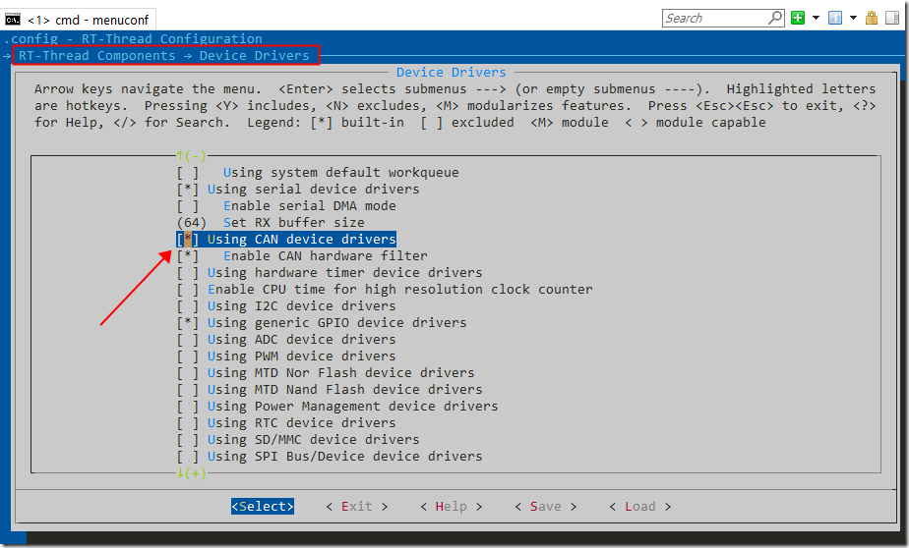The height and width of the screenshot is (548, 909).
Task: Click the < Exit > button
Action: (x=356, y=507)
